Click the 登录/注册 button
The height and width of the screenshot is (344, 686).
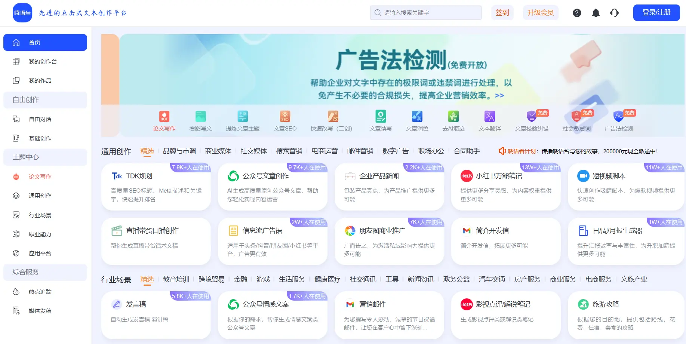coord(656,12)
